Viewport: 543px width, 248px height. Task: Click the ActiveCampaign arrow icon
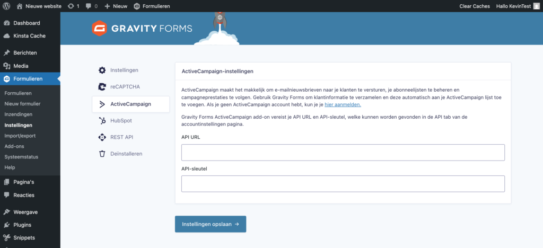102,104
